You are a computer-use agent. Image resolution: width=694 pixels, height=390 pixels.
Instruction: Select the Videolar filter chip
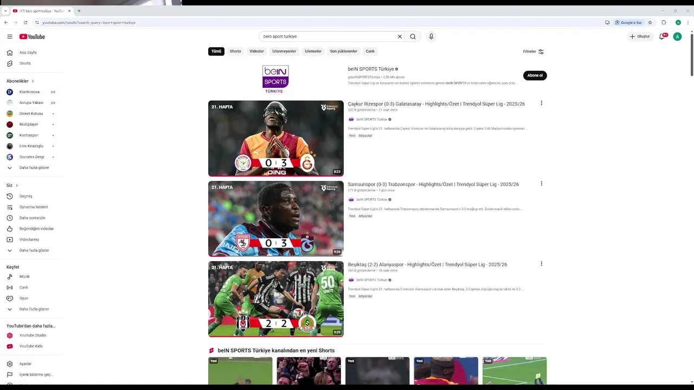pyautogui.click(x=256, y=51)
